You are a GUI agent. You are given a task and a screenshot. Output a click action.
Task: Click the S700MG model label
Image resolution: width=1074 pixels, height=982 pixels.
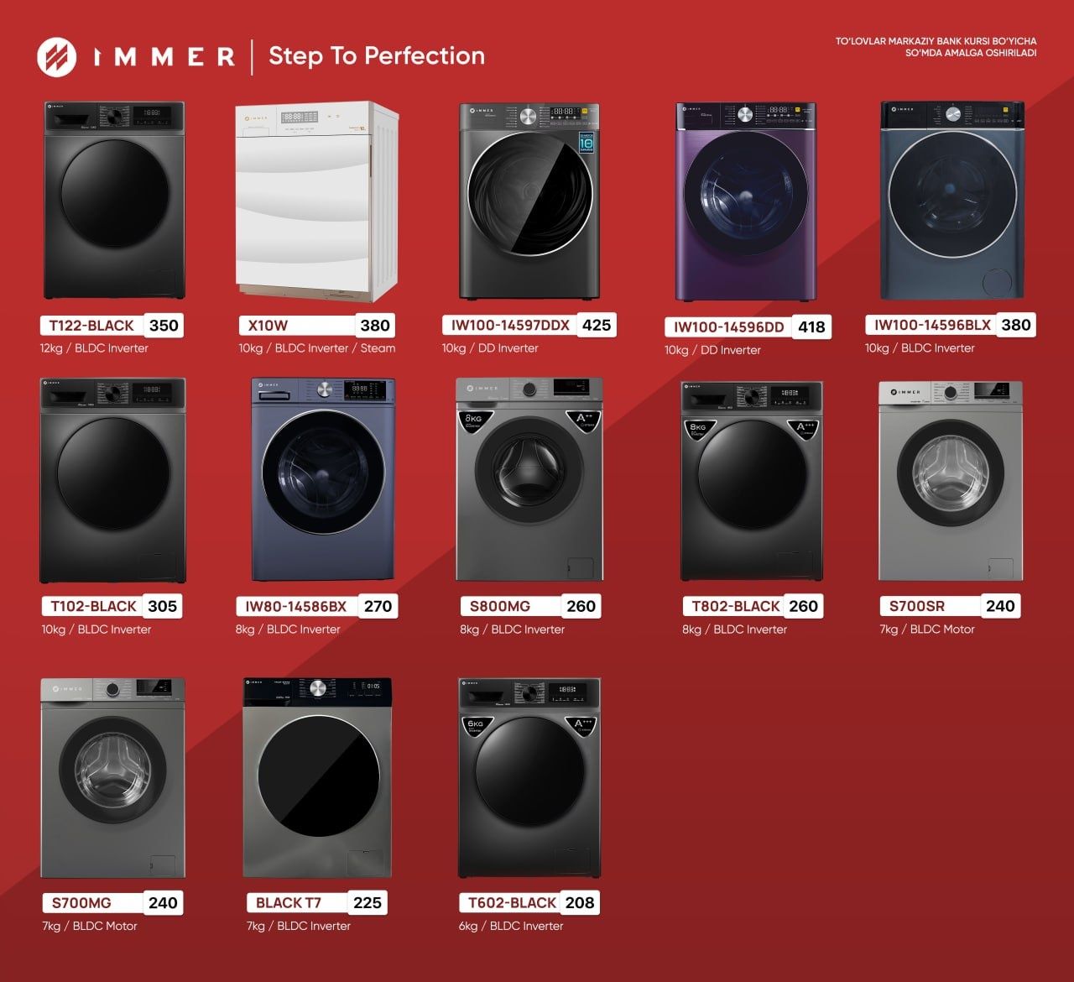point(81,903)
